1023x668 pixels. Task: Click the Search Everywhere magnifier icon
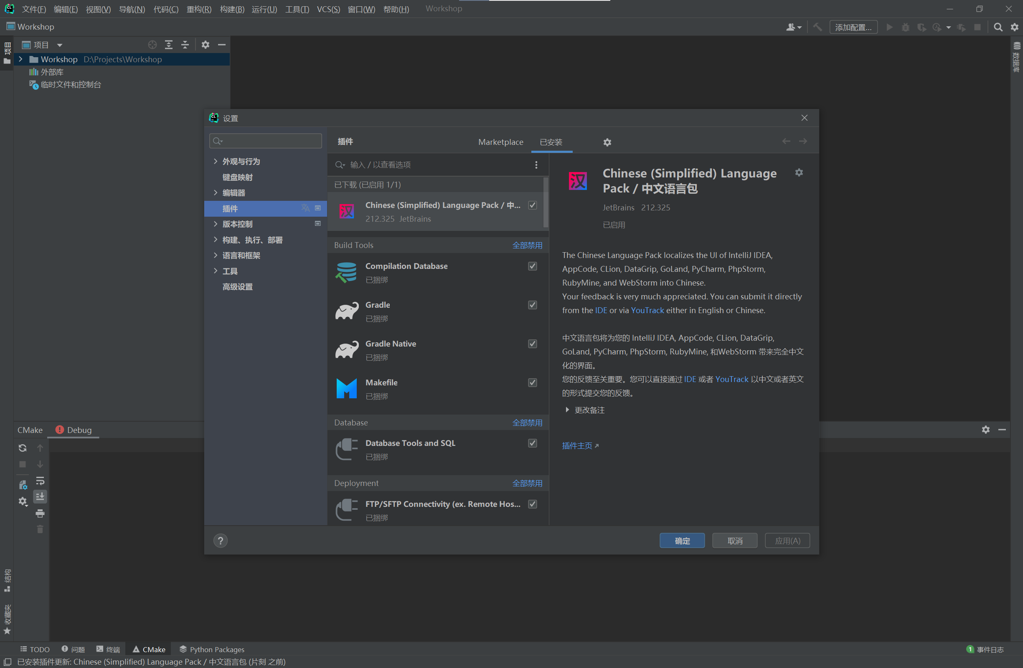click(x=998, y=27)
